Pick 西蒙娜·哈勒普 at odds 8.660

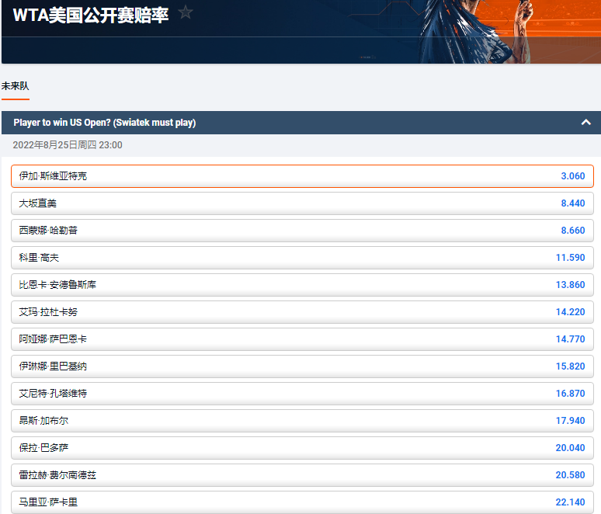pos(302,231)
